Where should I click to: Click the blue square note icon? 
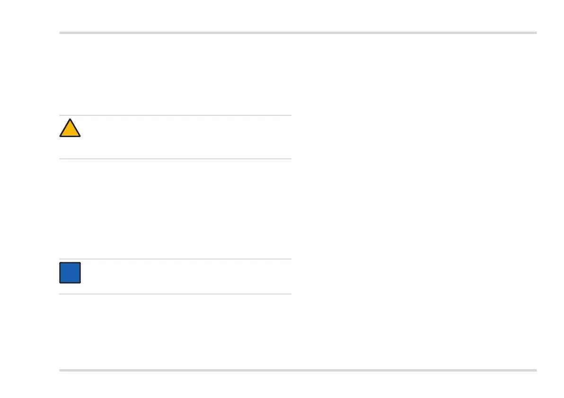70,273
